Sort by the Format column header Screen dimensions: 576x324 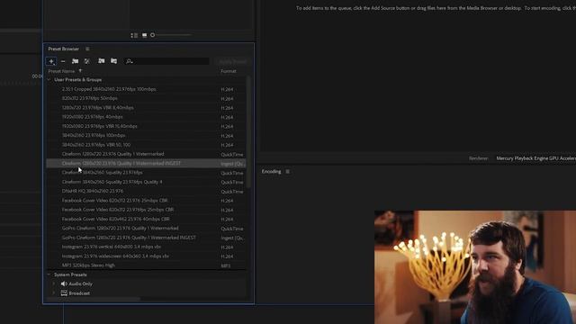click(229, 71)
